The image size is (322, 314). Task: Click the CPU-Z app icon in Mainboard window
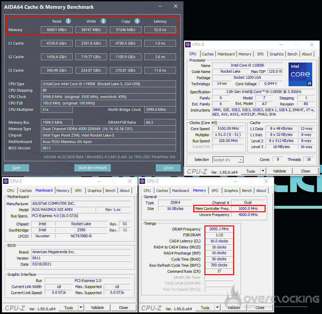6,181
